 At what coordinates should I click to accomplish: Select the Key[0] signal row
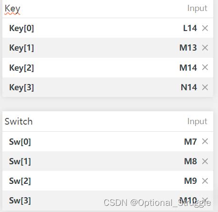pos(108,28)
